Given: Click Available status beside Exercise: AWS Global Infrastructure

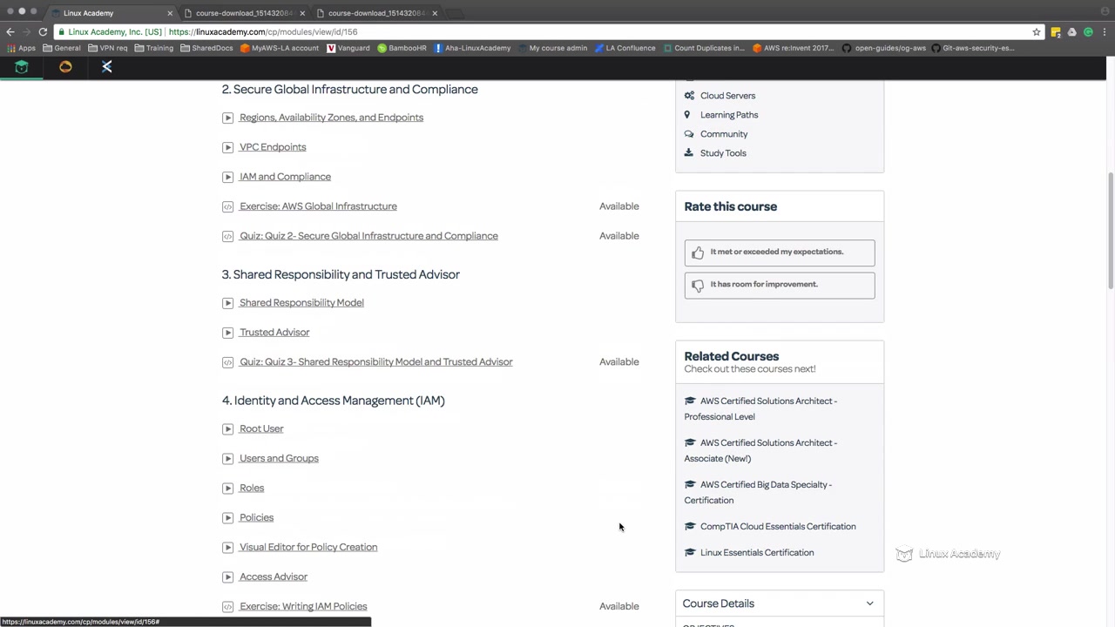Looking at the screenshot, I should 619,206.
